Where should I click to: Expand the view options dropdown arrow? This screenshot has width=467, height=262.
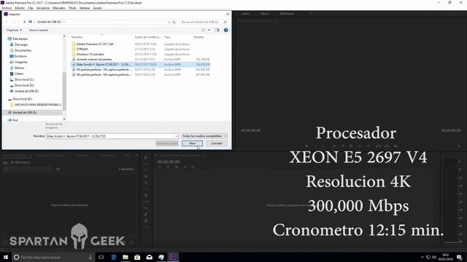[209, 30]
